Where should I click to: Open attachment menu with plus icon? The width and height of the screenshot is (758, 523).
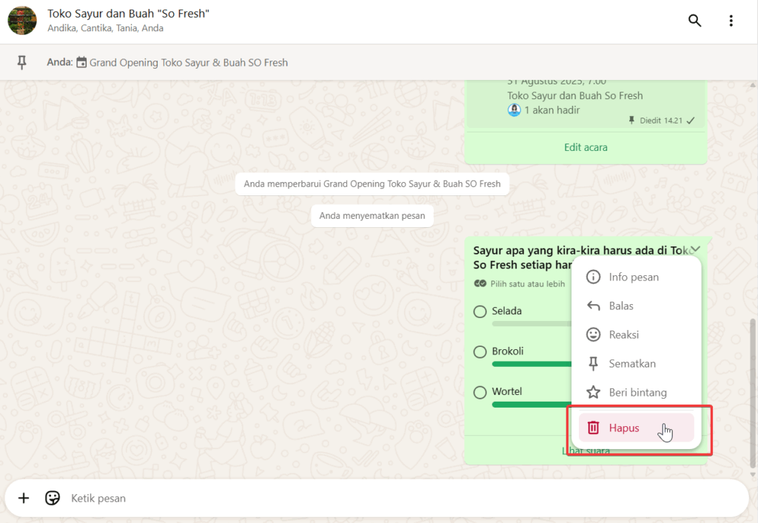coord(24,498)
